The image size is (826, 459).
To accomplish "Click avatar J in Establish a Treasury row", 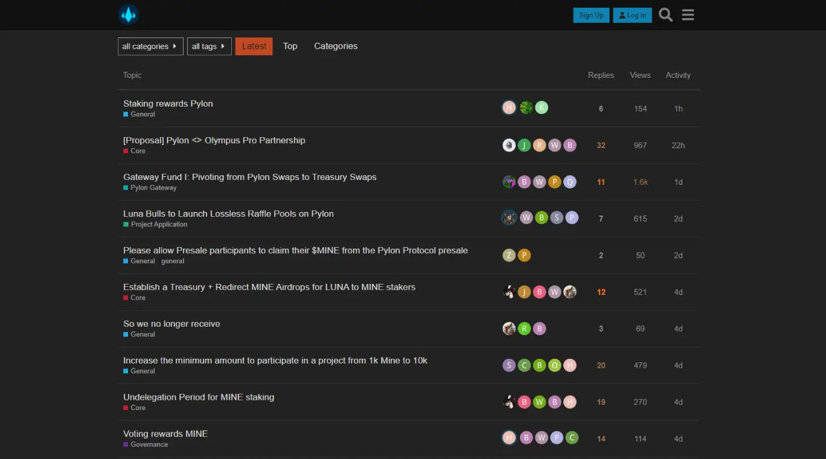I will coord(524,292).
